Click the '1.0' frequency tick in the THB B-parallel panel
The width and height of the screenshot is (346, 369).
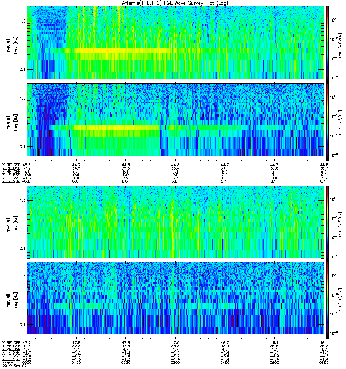coord(22,98)
